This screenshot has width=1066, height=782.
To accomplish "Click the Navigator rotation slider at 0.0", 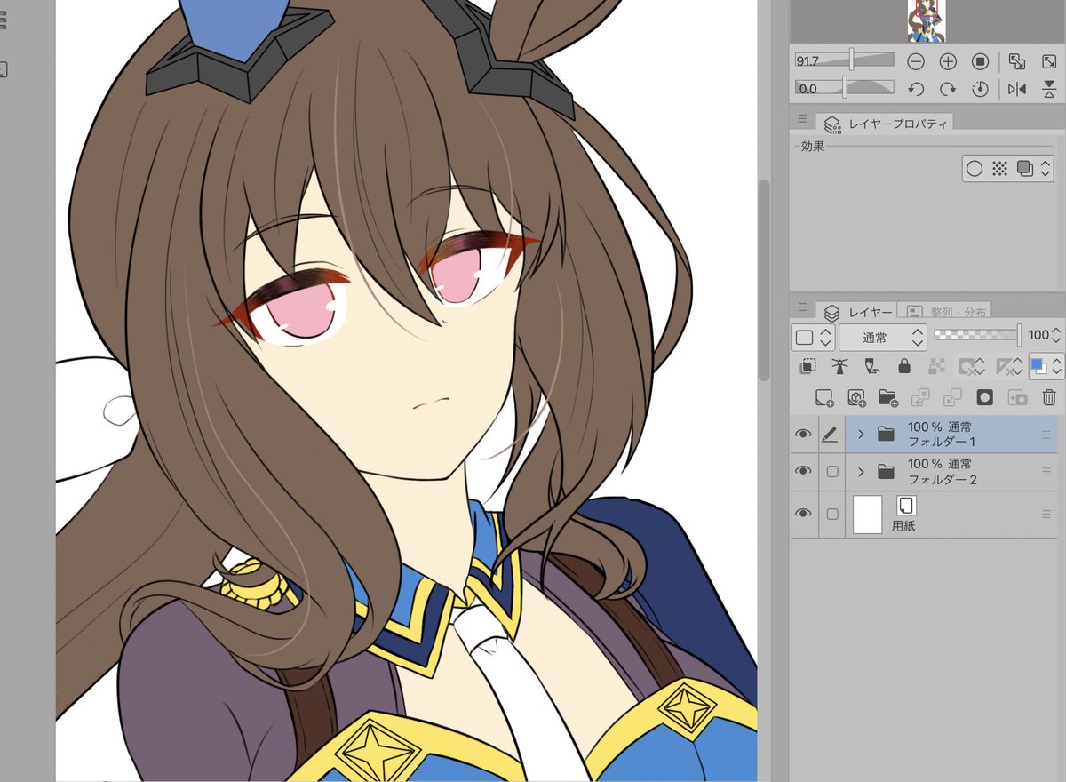I will 844,88.
